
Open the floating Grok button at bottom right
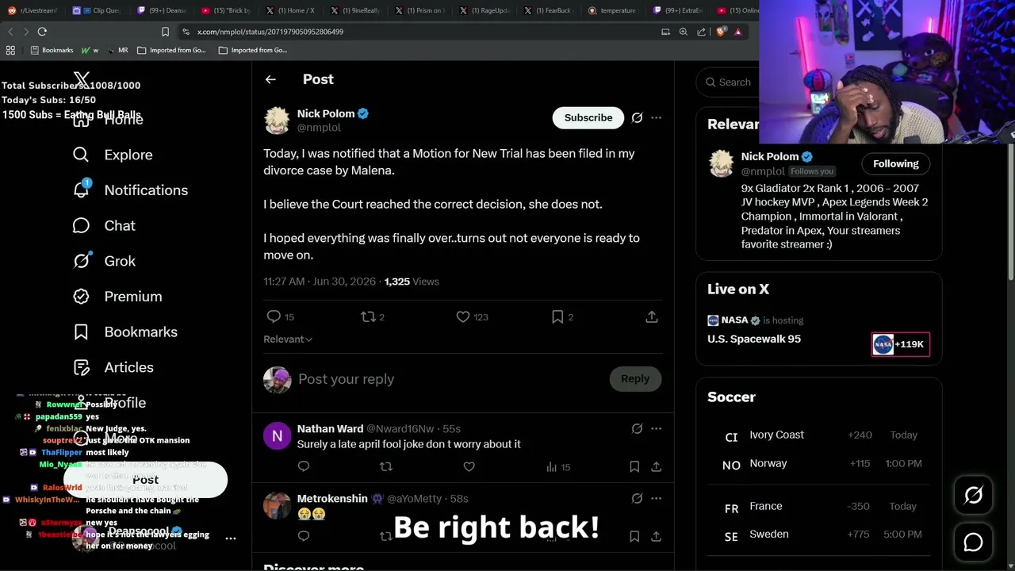pos(973,496)
